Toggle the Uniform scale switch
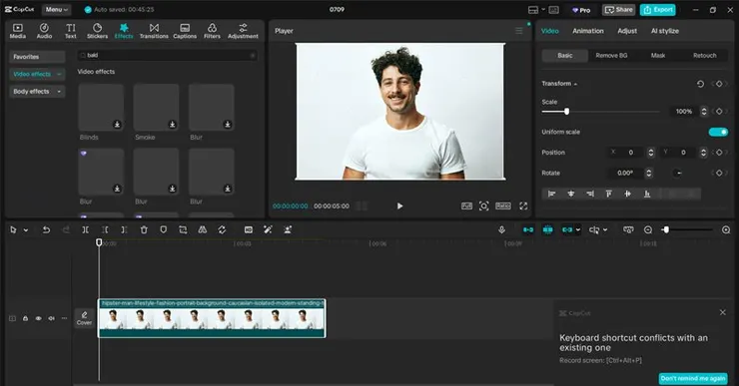The image size is (739, 386). pyautogui.click(x=718, y=132)
